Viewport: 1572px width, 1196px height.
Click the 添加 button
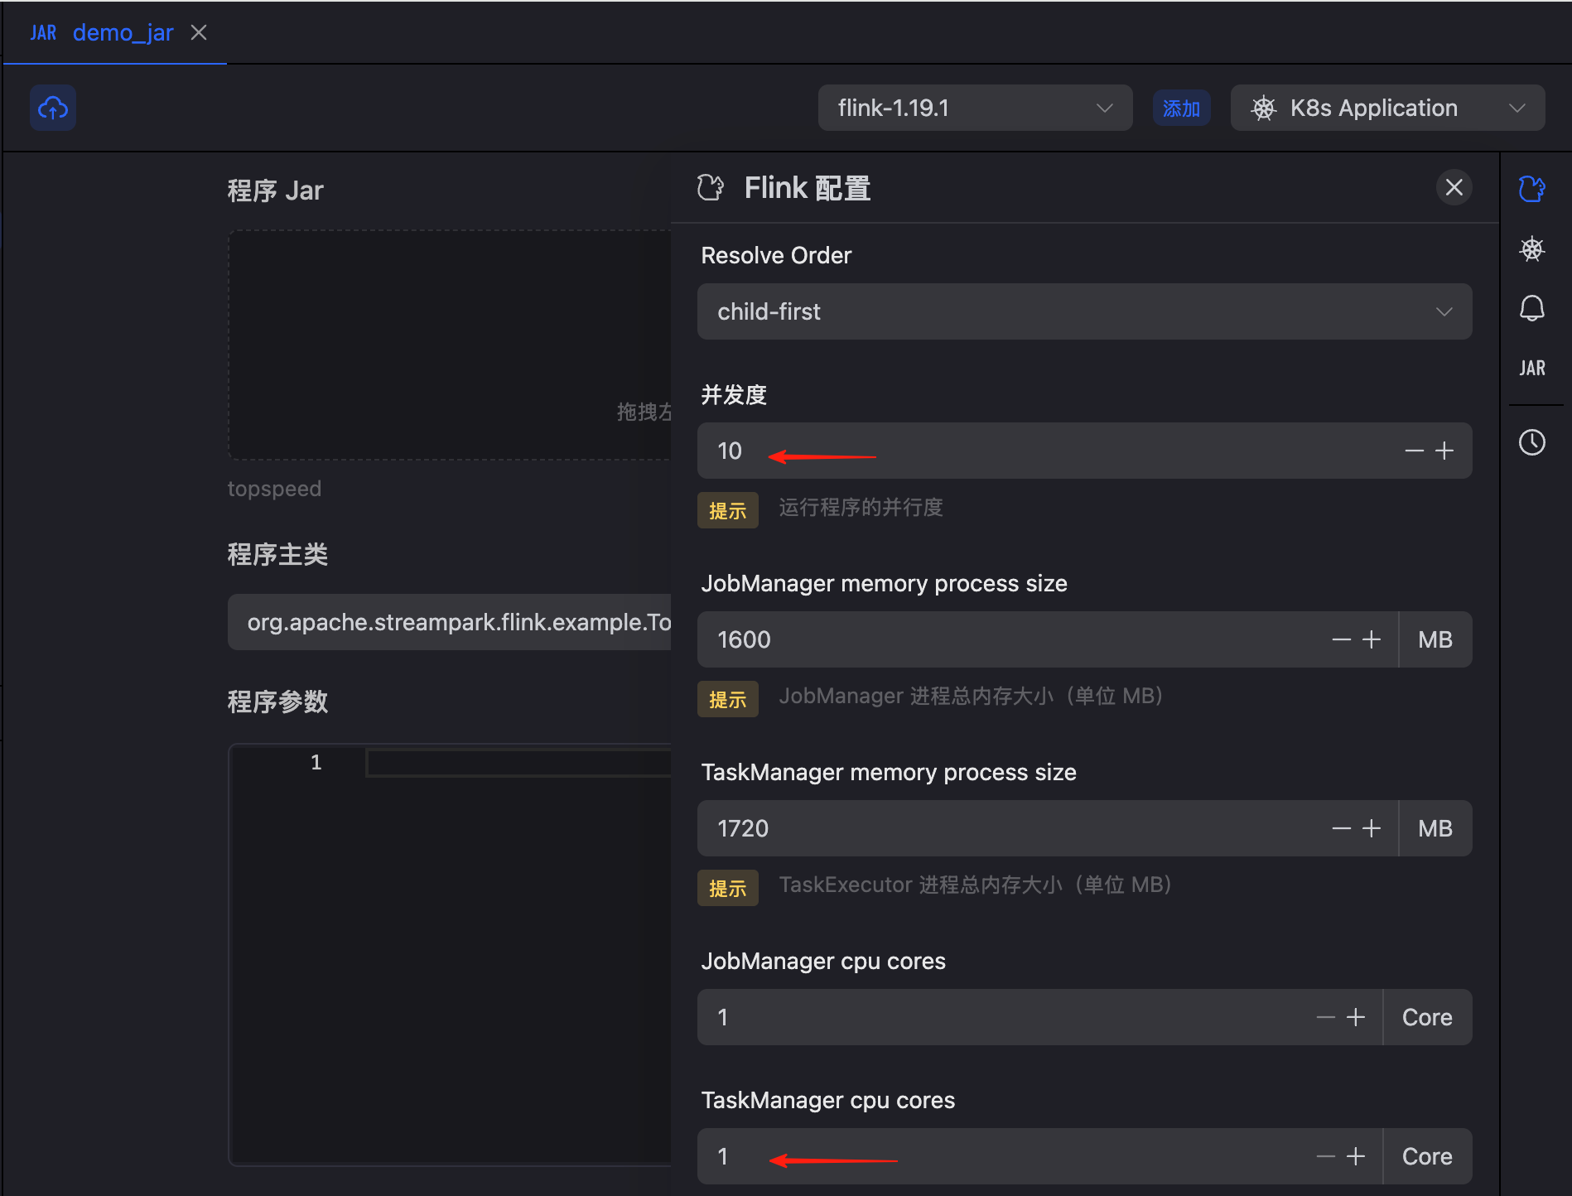[x=1181, y=109]
